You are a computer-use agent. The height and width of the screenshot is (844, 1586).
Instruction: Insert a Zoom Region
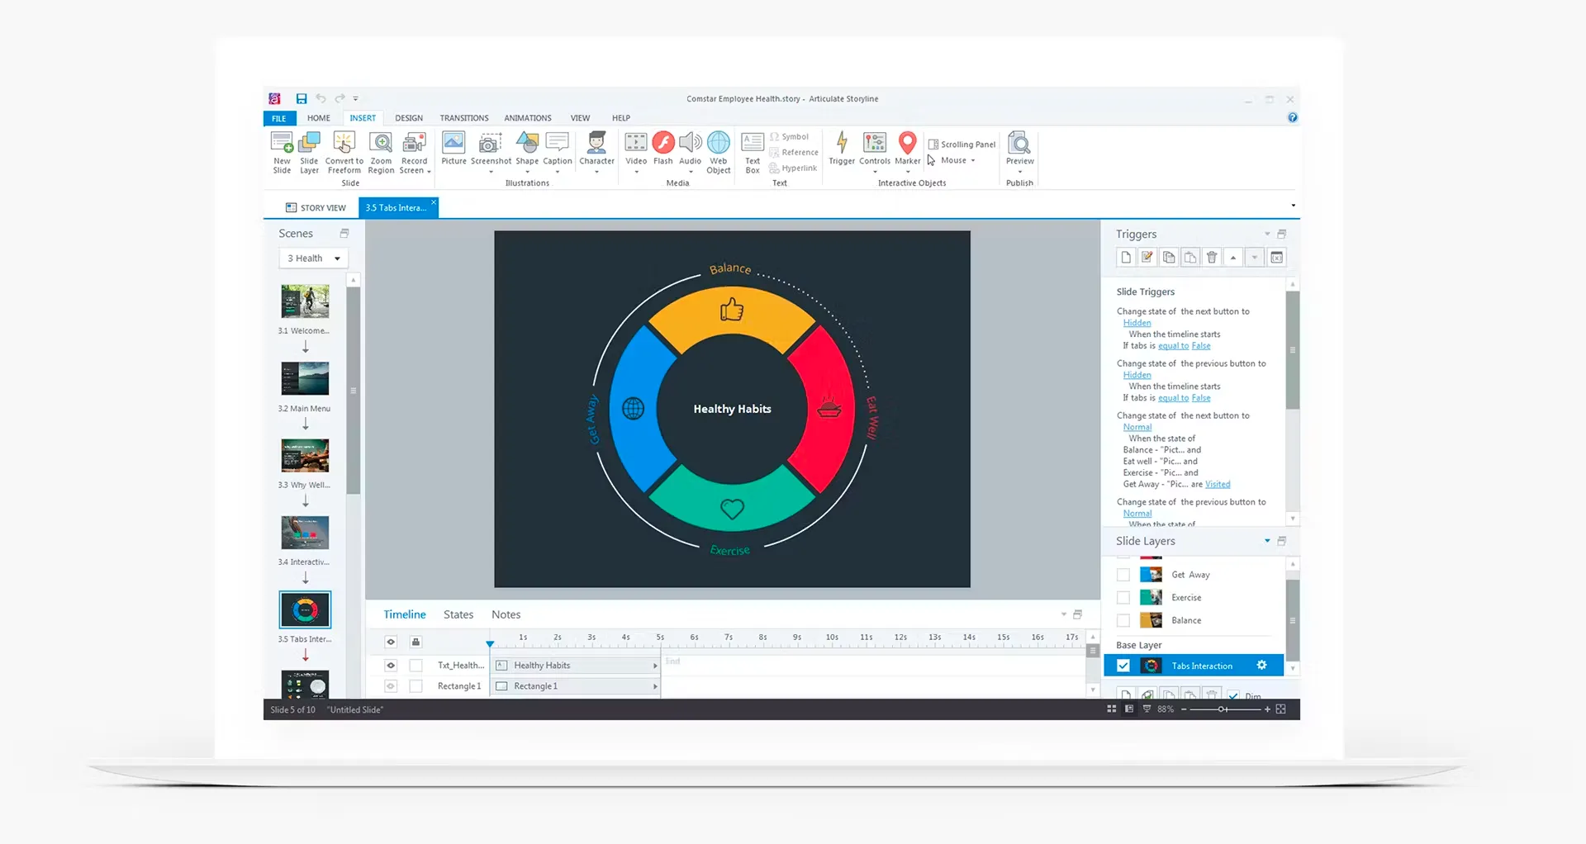[381, 154]
